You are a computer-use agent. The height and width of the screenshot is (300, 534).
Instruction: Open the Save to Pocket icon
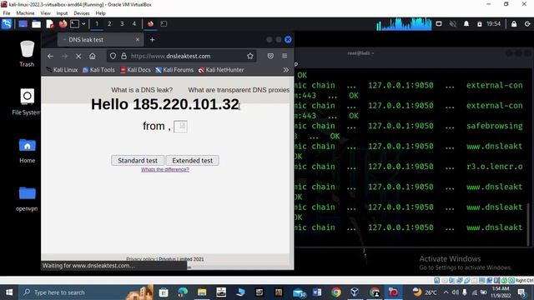click(270, 56)
